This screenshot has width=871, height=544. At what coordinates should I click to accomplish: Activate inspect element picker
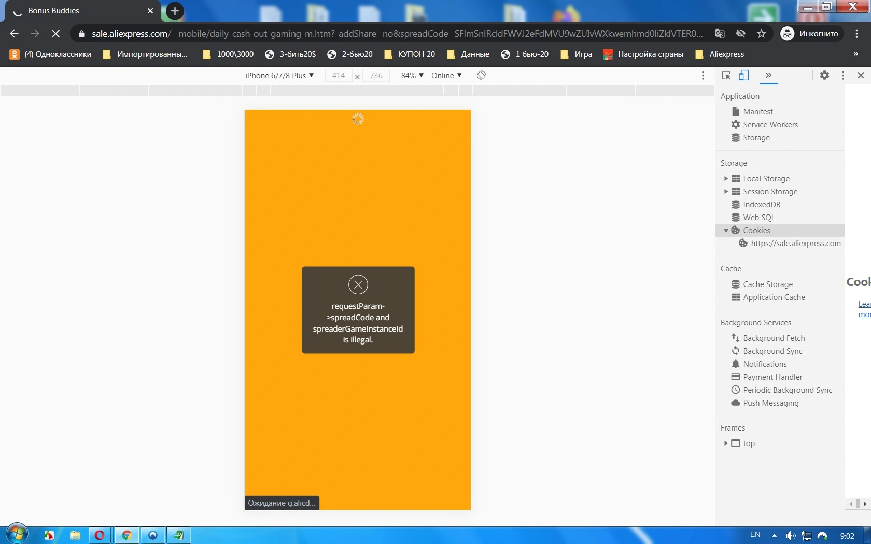point(726,76)
